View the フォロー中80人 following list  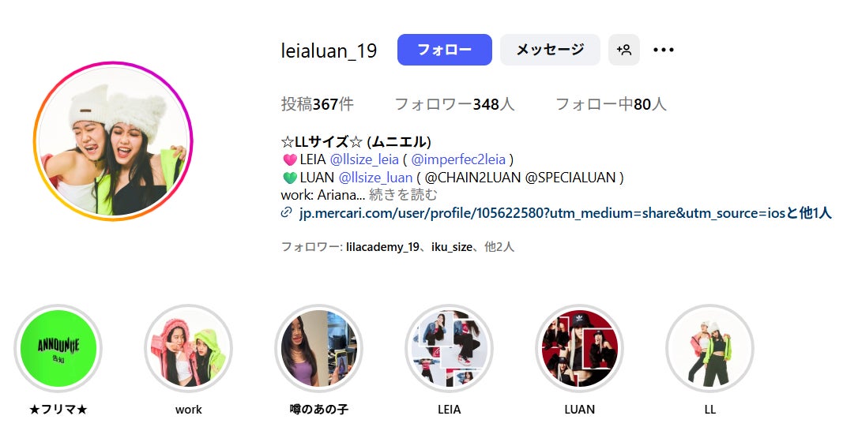tap(611, 104)
